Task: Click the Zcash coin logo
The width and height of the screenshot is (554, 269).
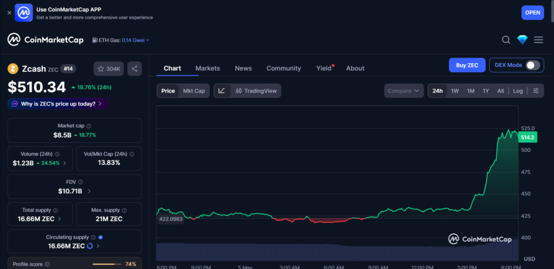Action: (13, 69)
